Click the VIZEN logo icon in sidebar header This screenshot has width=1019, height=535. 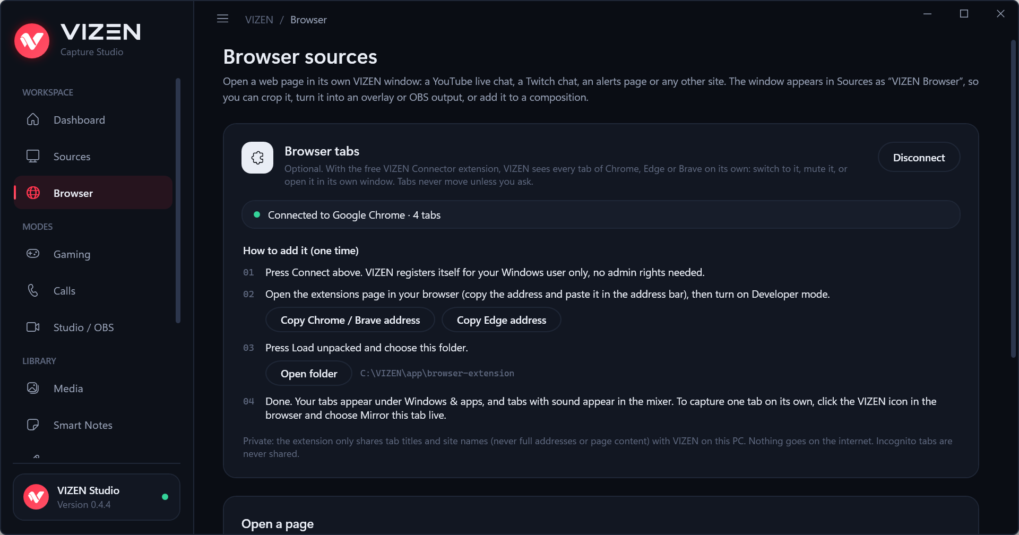pos(32,41)
